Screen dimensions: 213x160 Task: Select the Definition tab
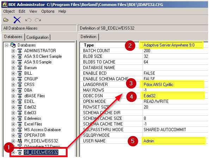pyautogui.click(x=88, y=37)
